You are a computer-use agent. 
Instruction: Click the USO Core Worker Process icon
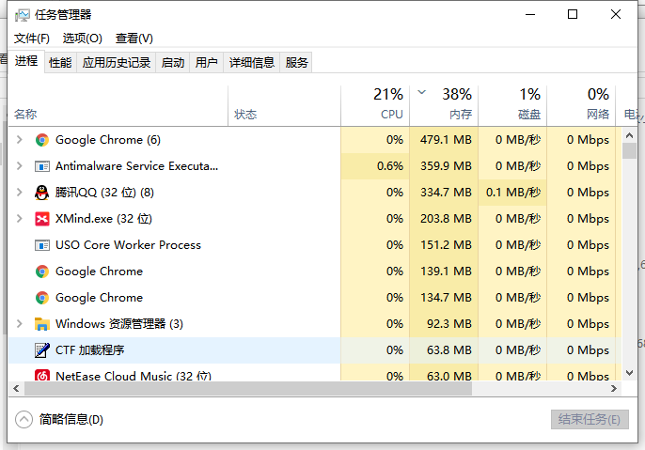[42, 245]
